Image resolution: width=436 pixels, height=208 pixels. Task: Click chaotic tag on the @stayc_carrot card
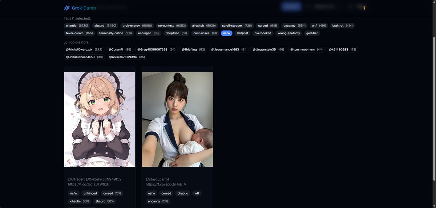pos(183,193)
